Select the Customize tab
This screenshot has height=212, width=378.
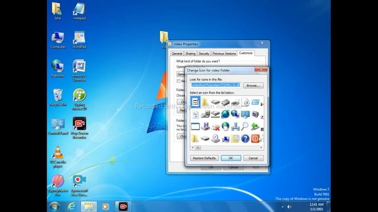[x=246, y=53]
